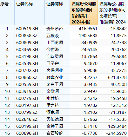Select stock code 600199.SH
The width and height of the screenshot is (128, 137).
[27, 126]
